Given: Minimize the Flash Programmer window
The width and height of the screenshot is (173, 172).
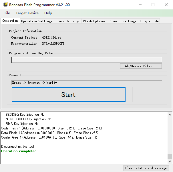Looking at the screenshot, I should (140, 5).
